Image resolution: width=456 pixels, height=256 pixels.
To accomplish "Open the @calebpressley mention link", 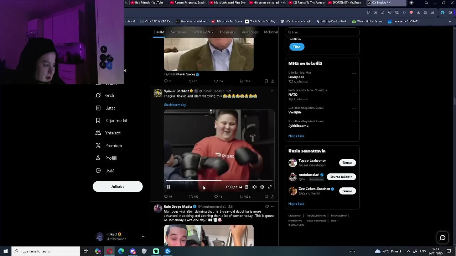I will pyautogui.click(x=175, y=105).
